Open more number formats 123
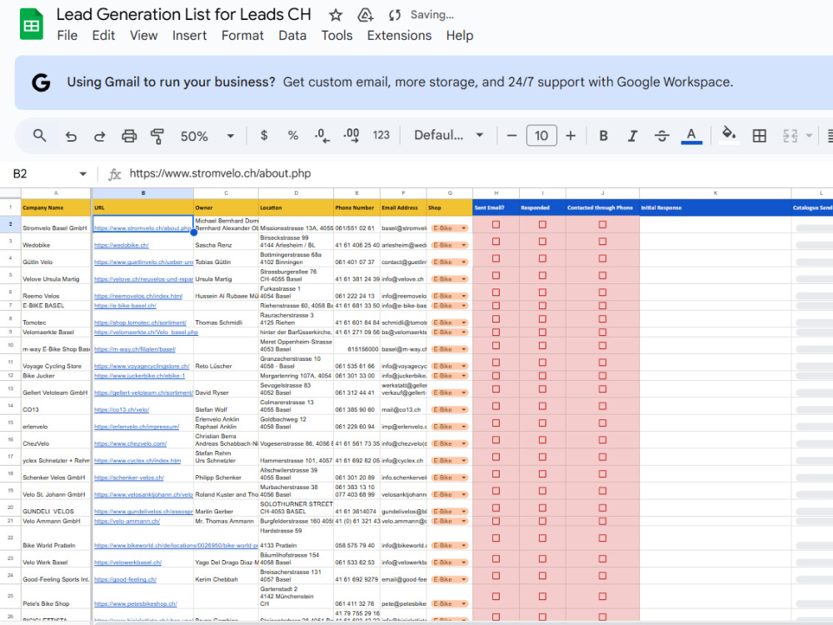Viewport: 833px width, 625px height. [381, 135]
